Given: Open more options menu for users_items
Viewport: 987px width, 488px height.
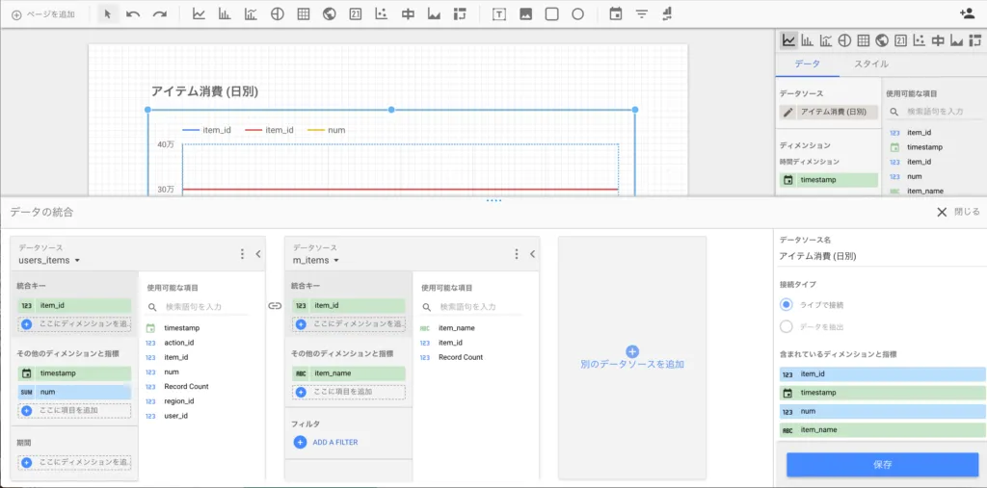Looking at the screenshot, I should coord(242,254).
